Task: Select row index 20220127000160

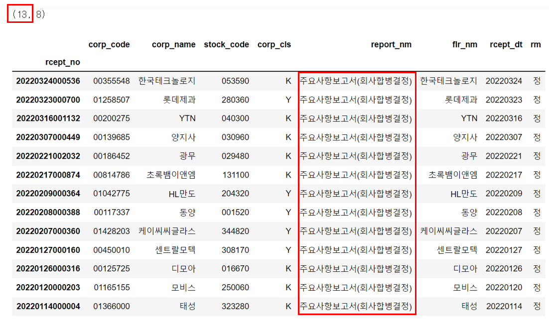Action: 48,250
